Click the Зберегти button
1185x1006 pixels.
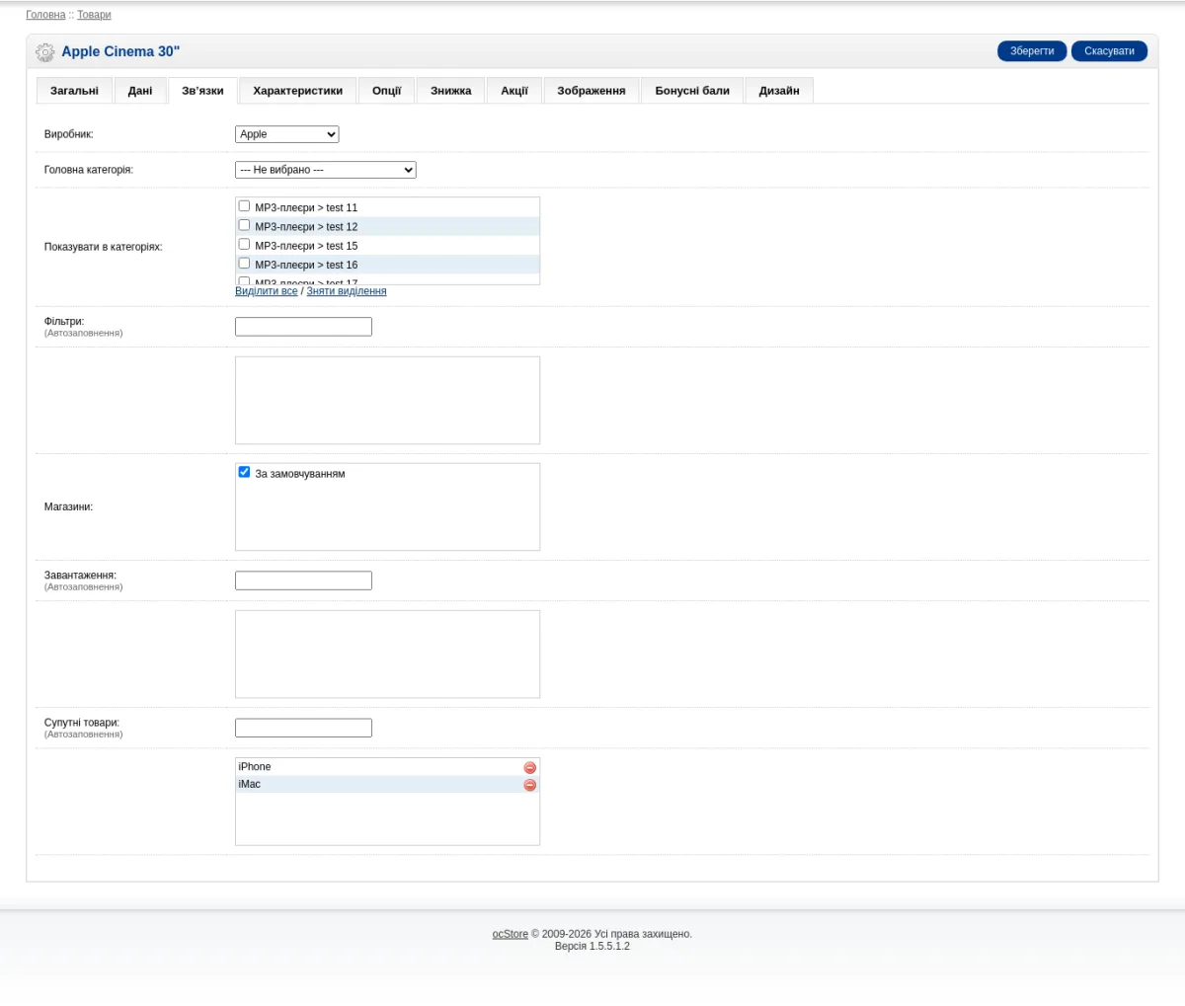click(x=1032, y=51)
